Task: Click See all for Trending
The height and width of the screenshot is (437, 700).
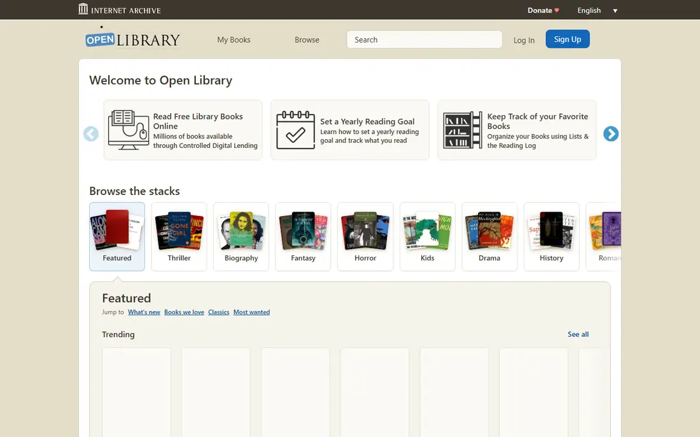Action: (578, 334)
